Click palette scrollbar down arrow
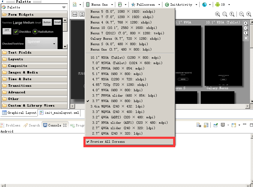 [x=65, y=47]
